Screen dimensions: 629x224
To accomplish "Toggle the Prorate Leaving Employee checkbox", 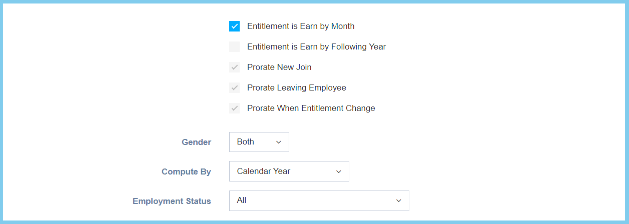I will [x=234, y=88].
